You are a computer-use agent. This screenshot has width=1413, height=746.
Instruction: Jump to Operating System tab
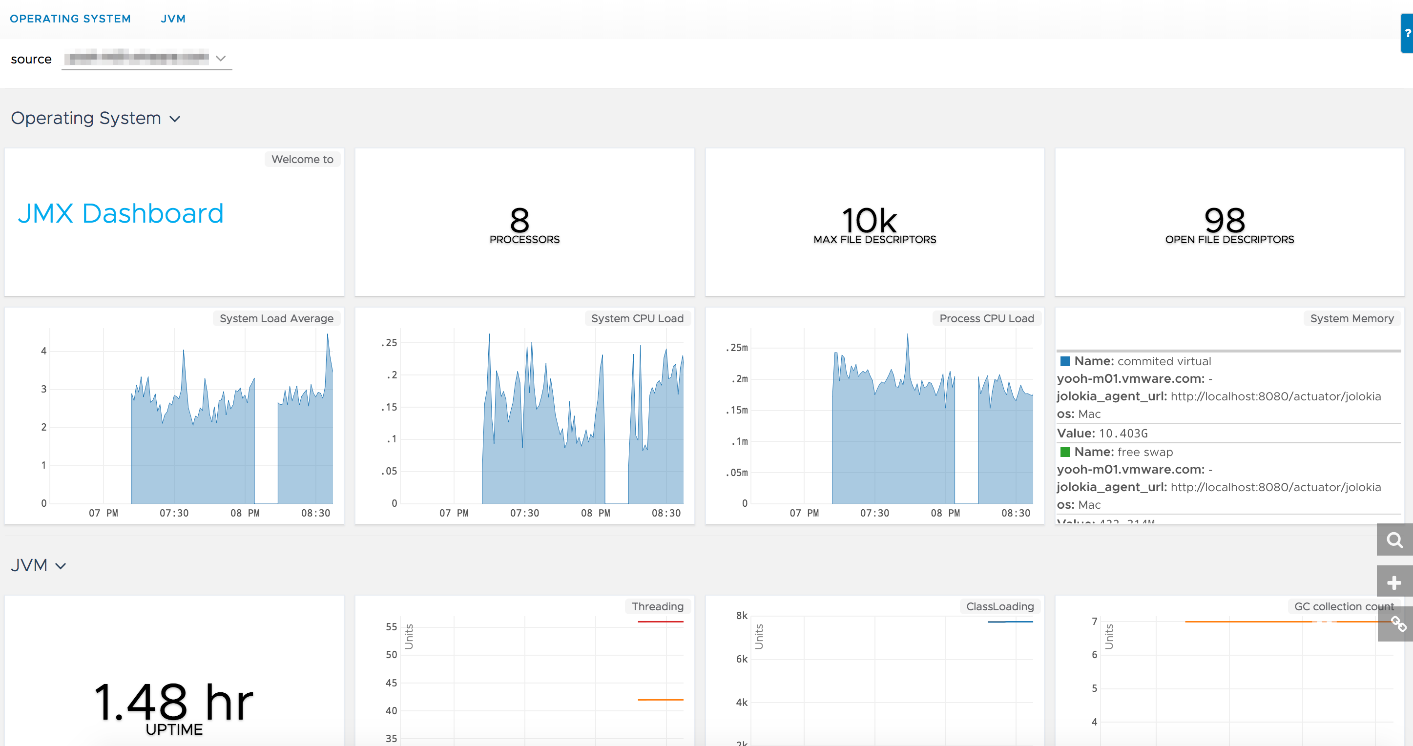coord(70,19)
